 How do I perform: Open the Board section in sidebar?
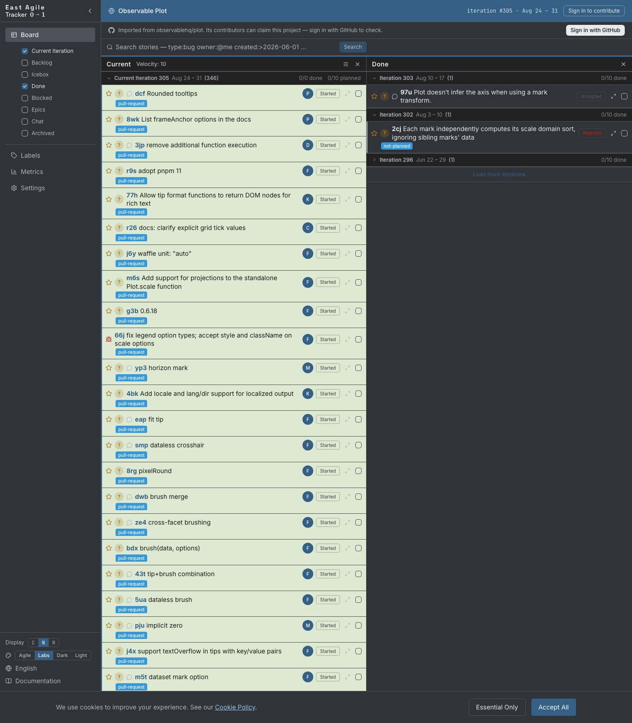[x=50, y=35]
